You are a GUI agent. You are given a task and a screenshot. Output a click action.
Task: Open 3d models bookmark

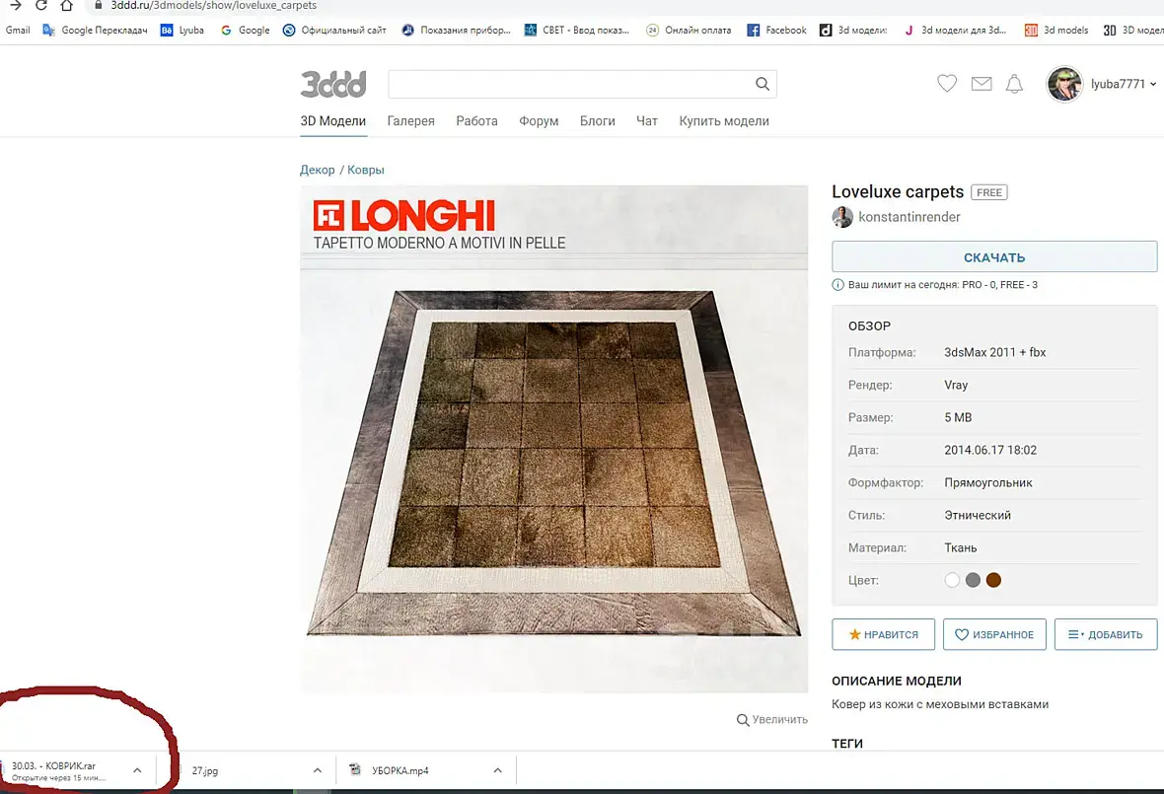1056,31
